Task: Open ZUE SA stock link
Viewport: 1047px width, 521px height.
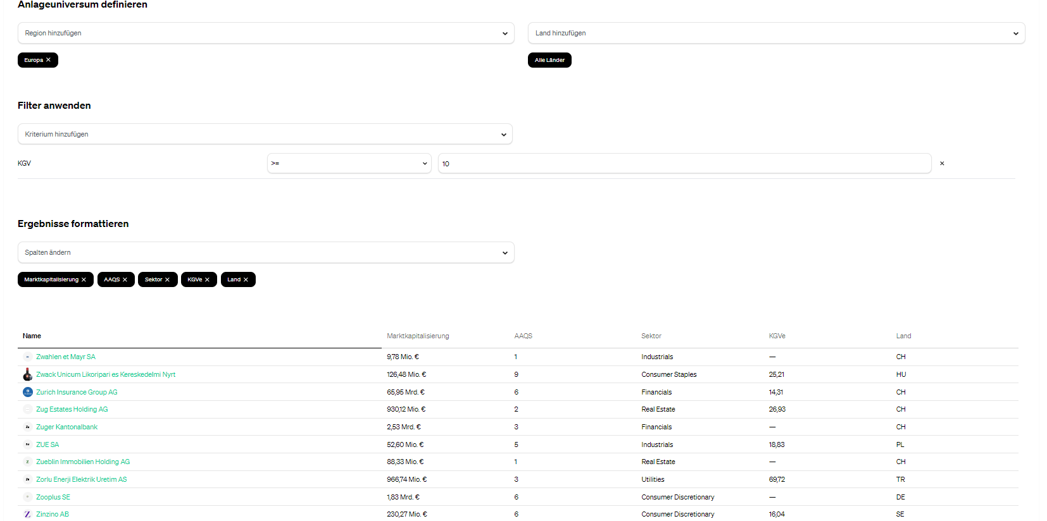Action: pos(47,444)
